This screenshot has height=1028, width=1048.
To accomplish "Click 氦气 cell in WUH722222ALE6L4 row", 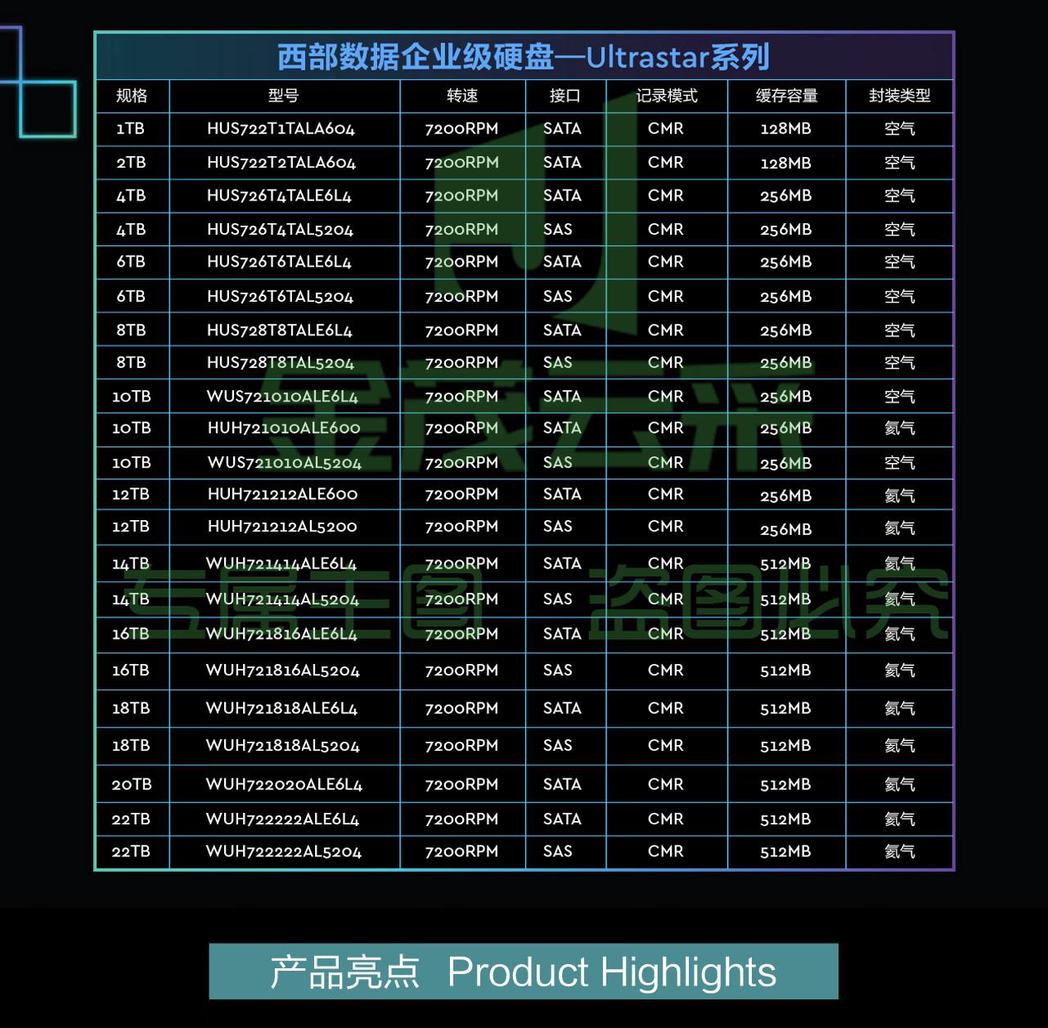I will pyautogui.click(x=900, y=819).
